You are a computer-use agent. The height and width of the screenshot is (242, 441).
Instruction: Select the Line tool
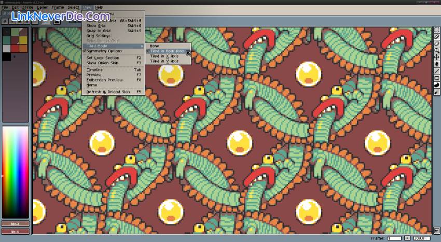(436, 71)
